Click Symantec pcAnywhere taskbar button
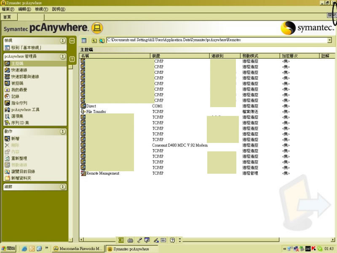The image size is (337, 253). tap(132, 249)
